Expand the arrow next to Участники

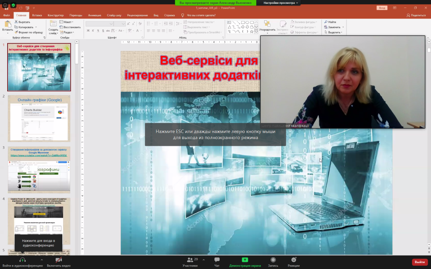(x=204, y=260)
